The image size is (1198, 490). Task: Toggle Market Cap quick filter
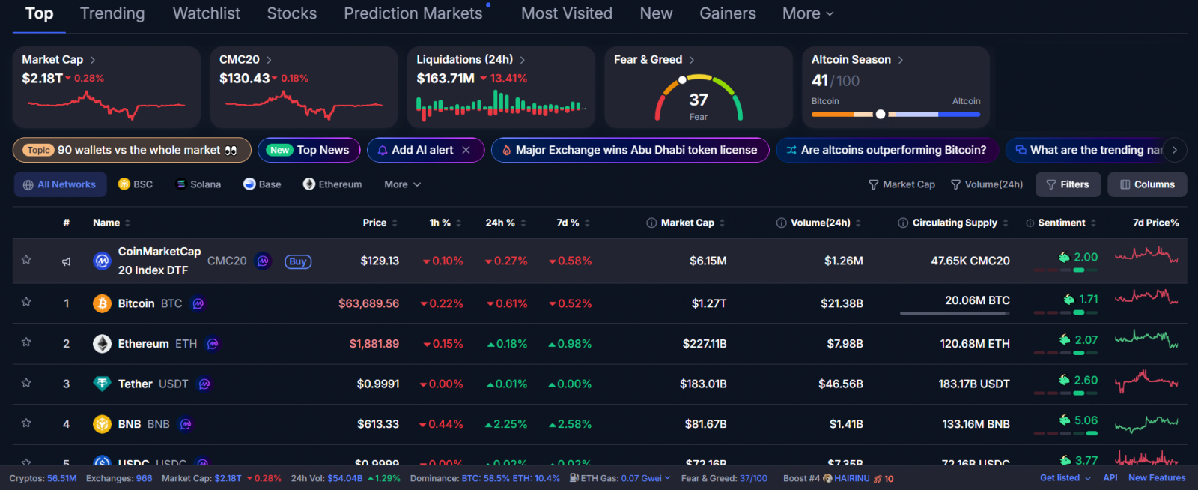point(901,184)
